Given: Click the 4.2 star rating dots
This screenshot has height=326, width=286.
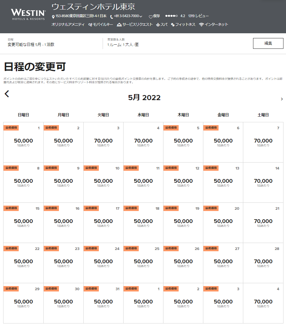Looking at the screenshot, I should click(171, 16).
